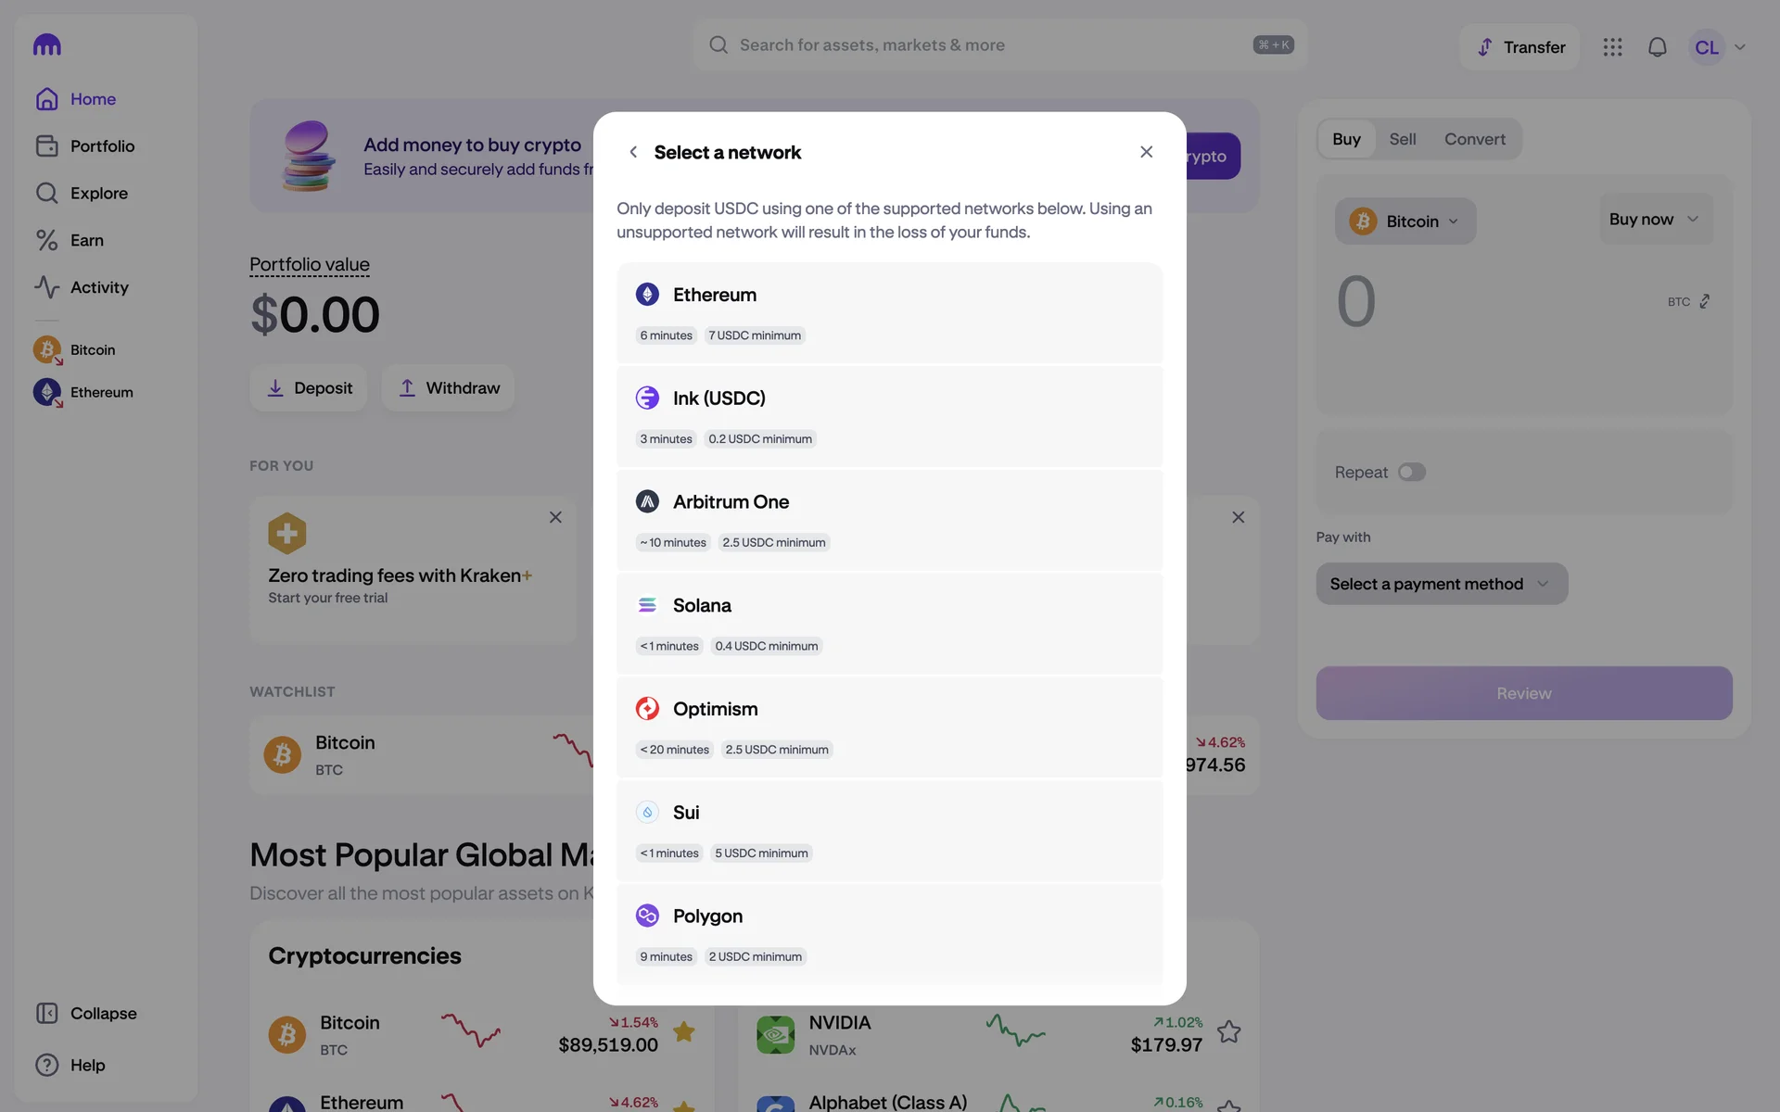1780x1112 pixels.
Task: Choose Solana network for deposit
Action: [890, 624]
